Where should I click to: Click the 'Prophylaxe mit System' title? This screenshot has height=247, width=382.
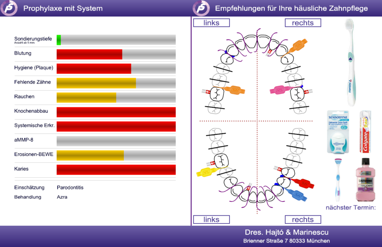click(63, 9)
